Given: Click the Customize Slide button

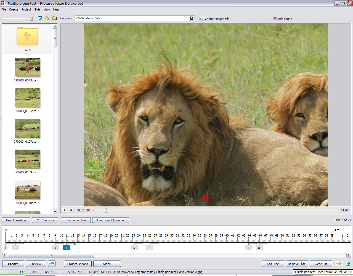Looking at the screenshot, I should point(76,220).
